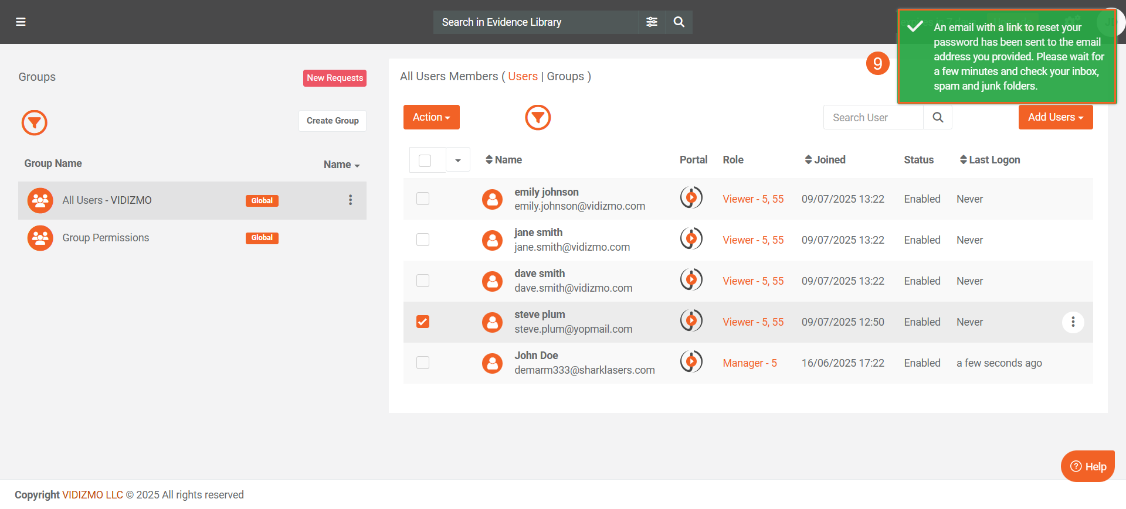Open New Requests
The width and height of the screenshot is (1126, 509).
[x=334, y=78]
